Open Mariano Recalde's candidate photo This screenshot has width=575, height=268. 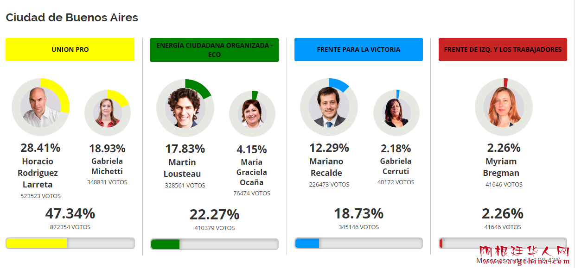pos(329,107)
